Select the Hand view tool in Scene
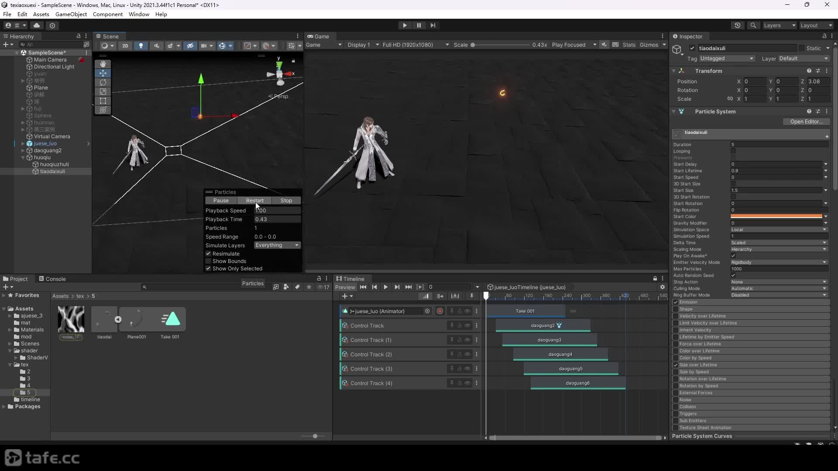 point(103,64)
